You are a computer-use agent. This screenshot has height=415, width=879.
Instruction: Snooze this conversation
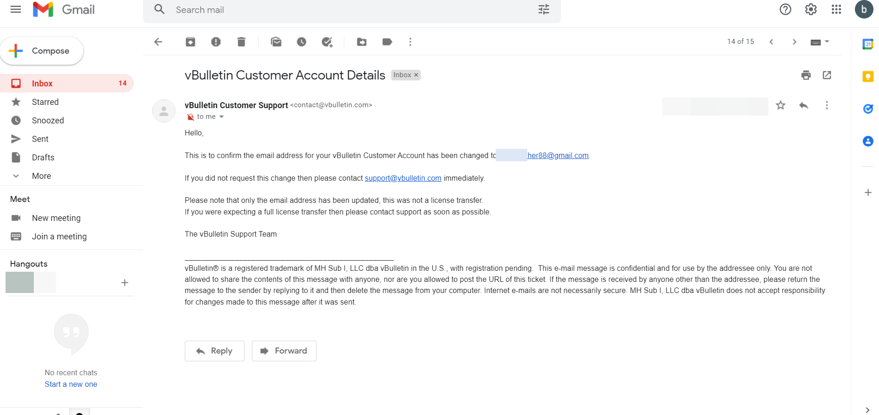pyautogui.click(x=301, y=42)
